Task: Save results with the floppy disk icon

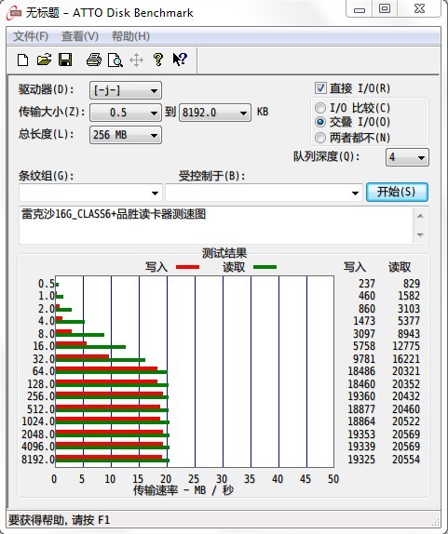Action: point(65,60)
